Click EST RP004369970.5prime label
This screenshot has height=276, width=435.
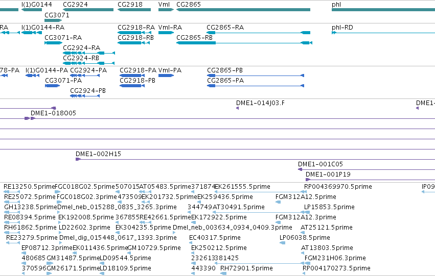click(338, 187)
